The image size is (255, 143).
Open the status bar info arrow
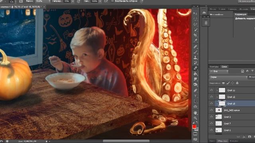(46, 141)
